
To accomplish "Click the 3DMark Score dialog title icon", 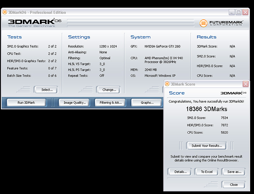I will click(x=167, y=84).
